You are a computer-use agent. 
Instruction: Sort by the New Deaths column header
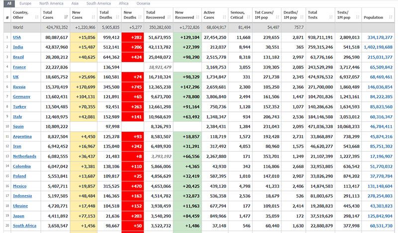point(132,14)
